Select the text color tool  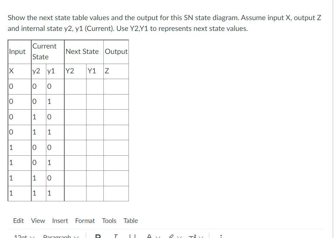click(x=149, y=237)
